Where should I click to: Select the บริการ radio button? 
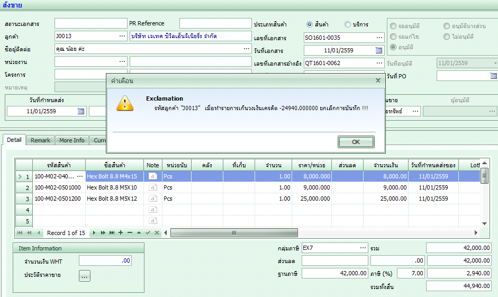point(348,24)
